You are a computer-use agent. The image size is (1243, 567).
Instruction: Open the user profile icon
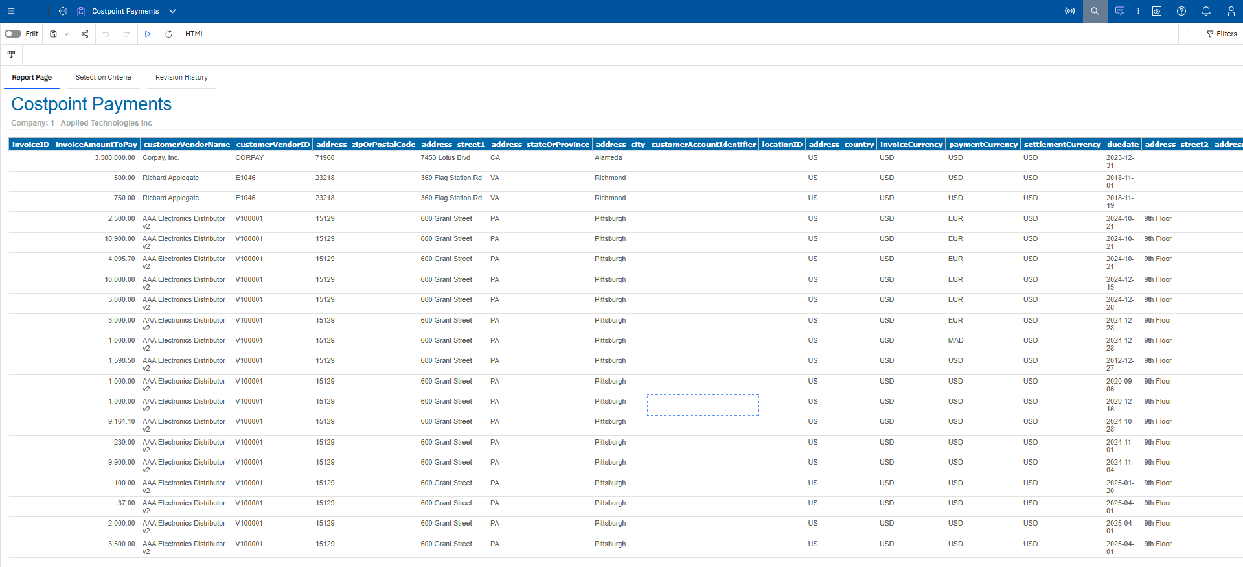coord(1231,11)
